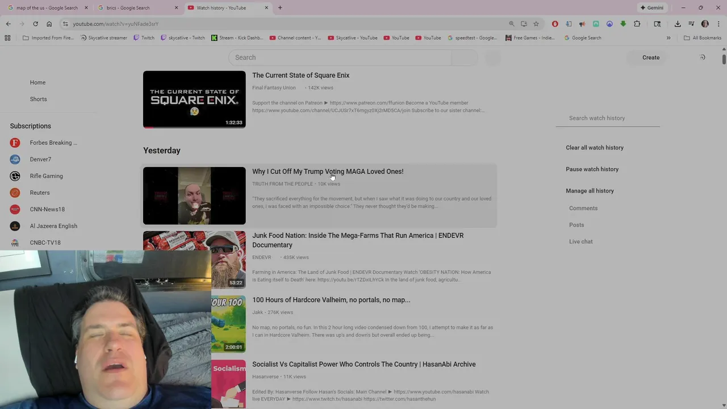The height and width of the screenshot is (409, 727).
Task: Open a new tab with the plus button
Action: 279,8
